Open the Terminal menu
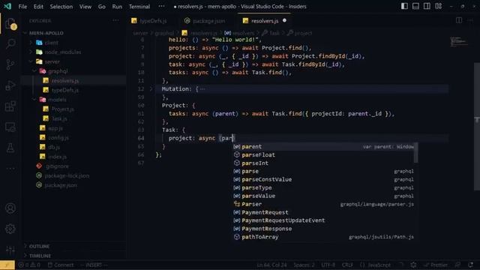Screen dimensions: 480x270 139,7
